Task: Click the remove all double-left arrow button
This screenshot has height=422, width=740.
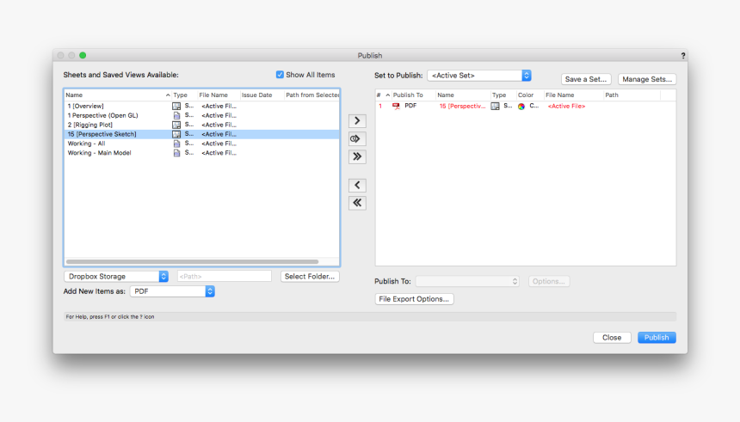Action: point(357,203)
